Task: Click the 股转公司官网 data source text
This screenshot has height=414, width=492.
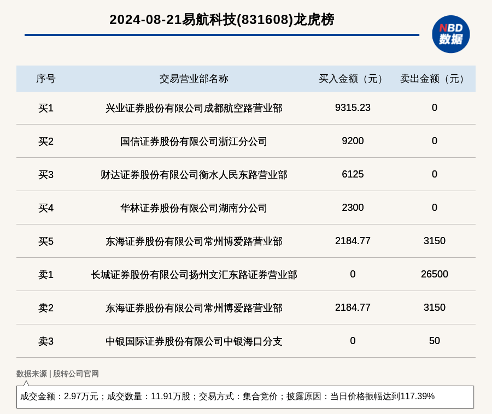Action: [76, 374]
